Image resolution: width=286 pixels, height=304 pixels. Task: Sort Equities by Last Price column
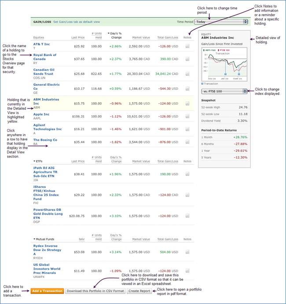tap(78, 37)
